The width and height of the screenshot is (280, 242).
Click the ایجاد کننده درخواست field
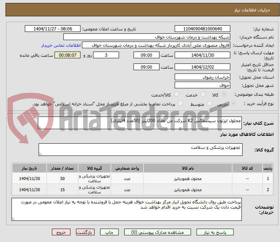[156, 45]
